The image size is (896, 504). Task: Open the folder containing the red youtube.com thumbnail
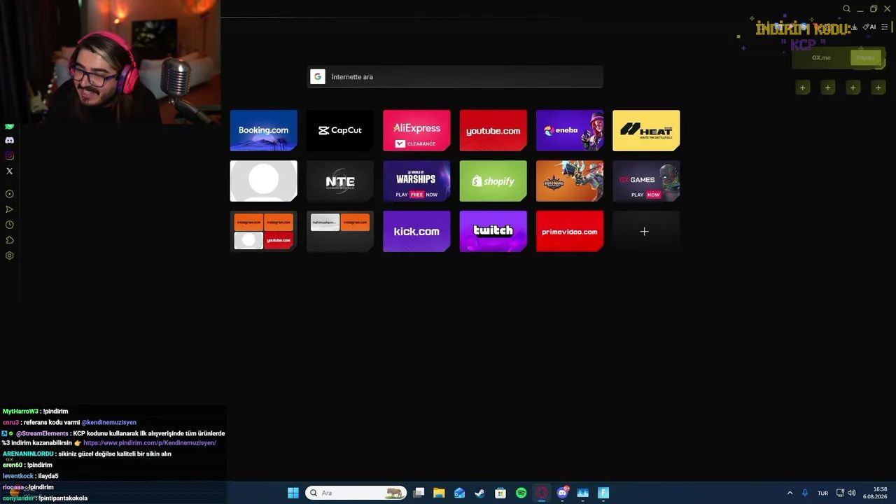[264, 231]
